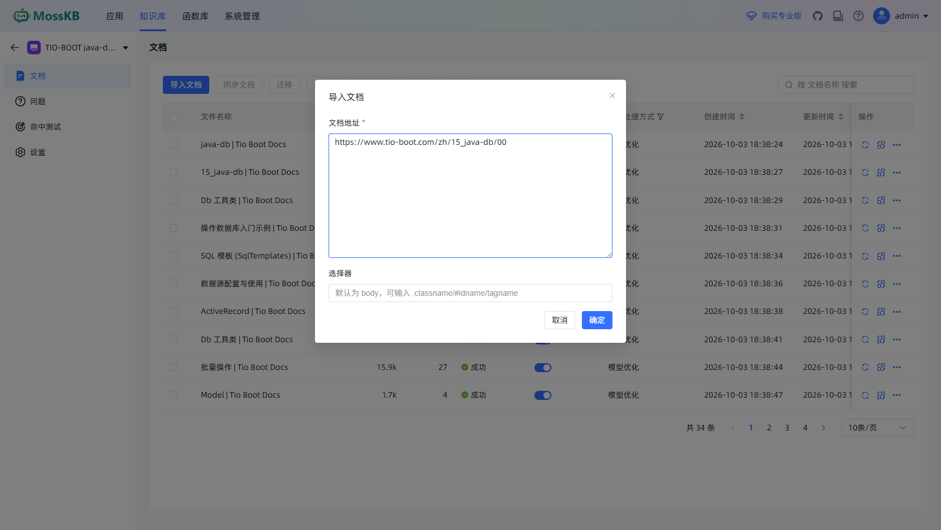Open the 函数库 top menu

[195, 16]
